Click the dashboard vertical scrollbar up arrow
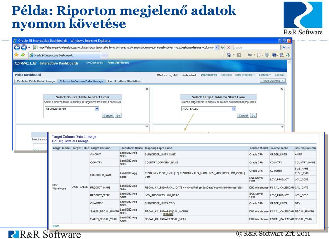 (x=289, y=63)
